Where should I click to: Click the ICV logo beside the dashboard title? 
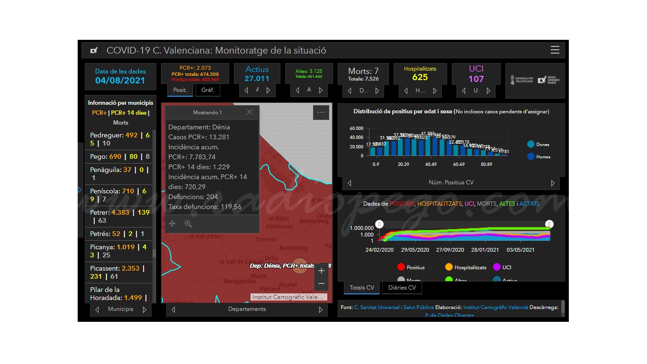(x=94, y=50)
